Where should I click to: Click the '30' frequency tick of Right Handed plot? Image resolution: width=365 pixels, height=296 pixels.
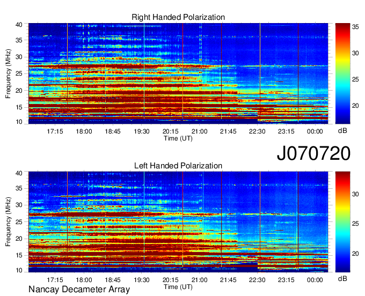19,57
